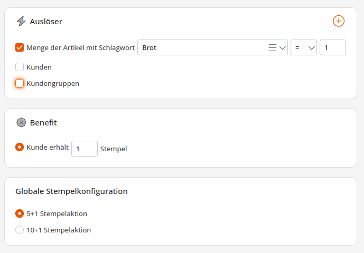Image resolution: width=364 pixels, height=253 pixels.
Task: Click the percent badge Benefit icon
Action: [21, 123]
